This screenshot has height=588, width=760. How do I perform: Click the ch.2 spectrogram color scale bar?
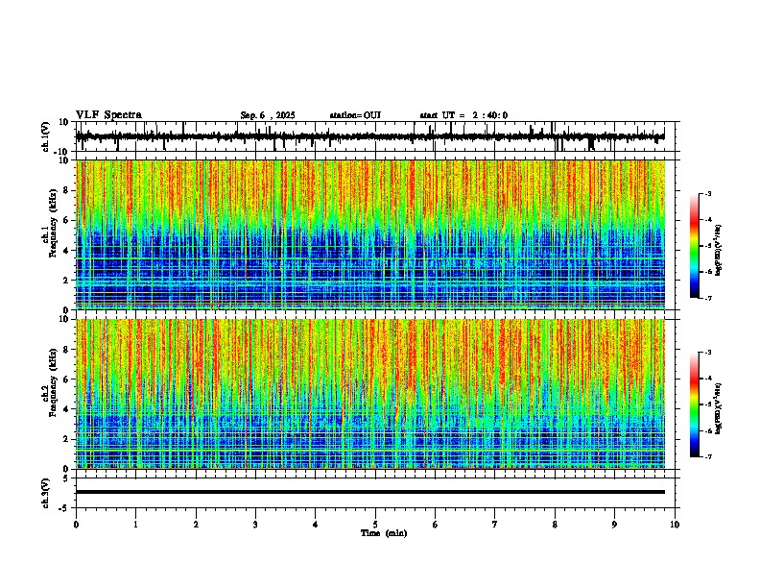coord(695,404)
